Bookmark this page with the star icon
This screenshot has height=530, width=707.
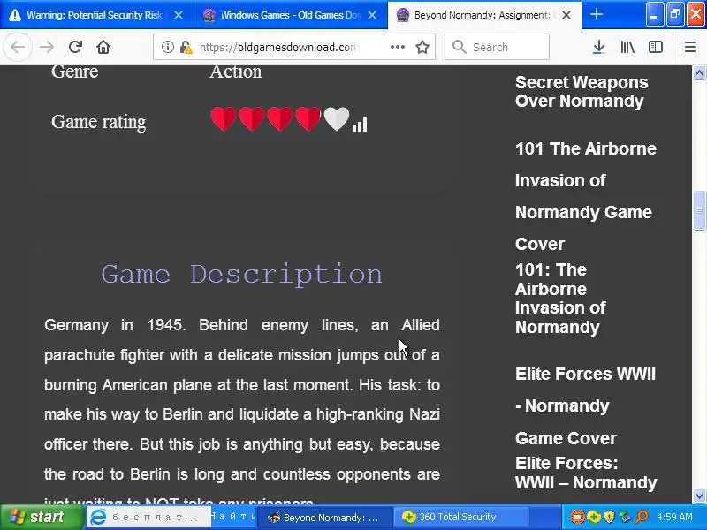click(422, 47)
